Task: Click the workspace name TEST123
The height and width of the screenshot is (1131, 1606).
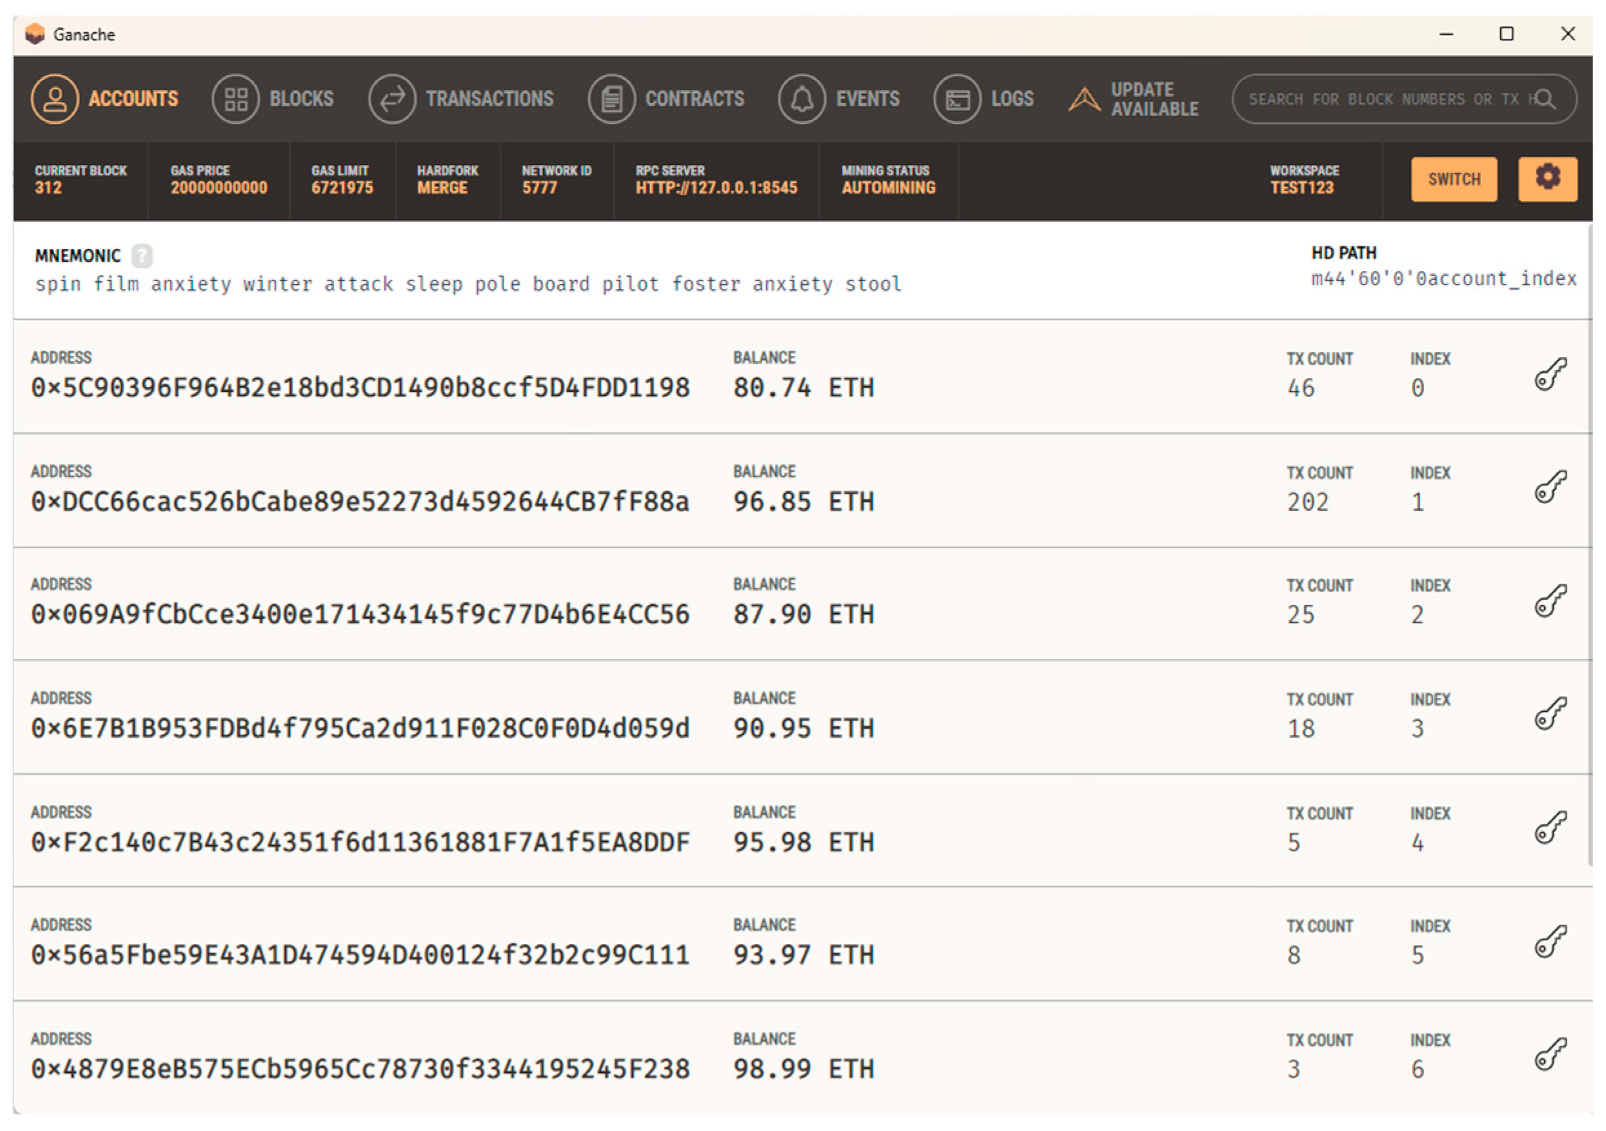Action: click(1302, 188)
